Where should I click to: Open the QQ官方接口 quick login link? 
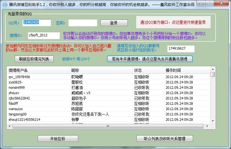coord(173,22)
